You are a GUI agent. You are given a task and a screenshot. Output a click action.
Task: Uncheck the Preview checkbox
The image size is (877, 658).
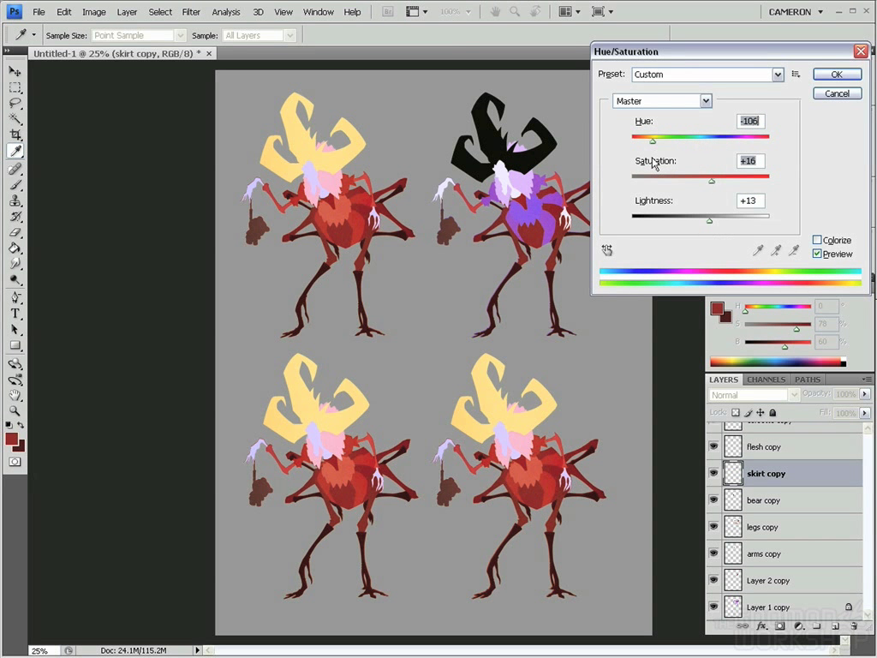point(817,254)
